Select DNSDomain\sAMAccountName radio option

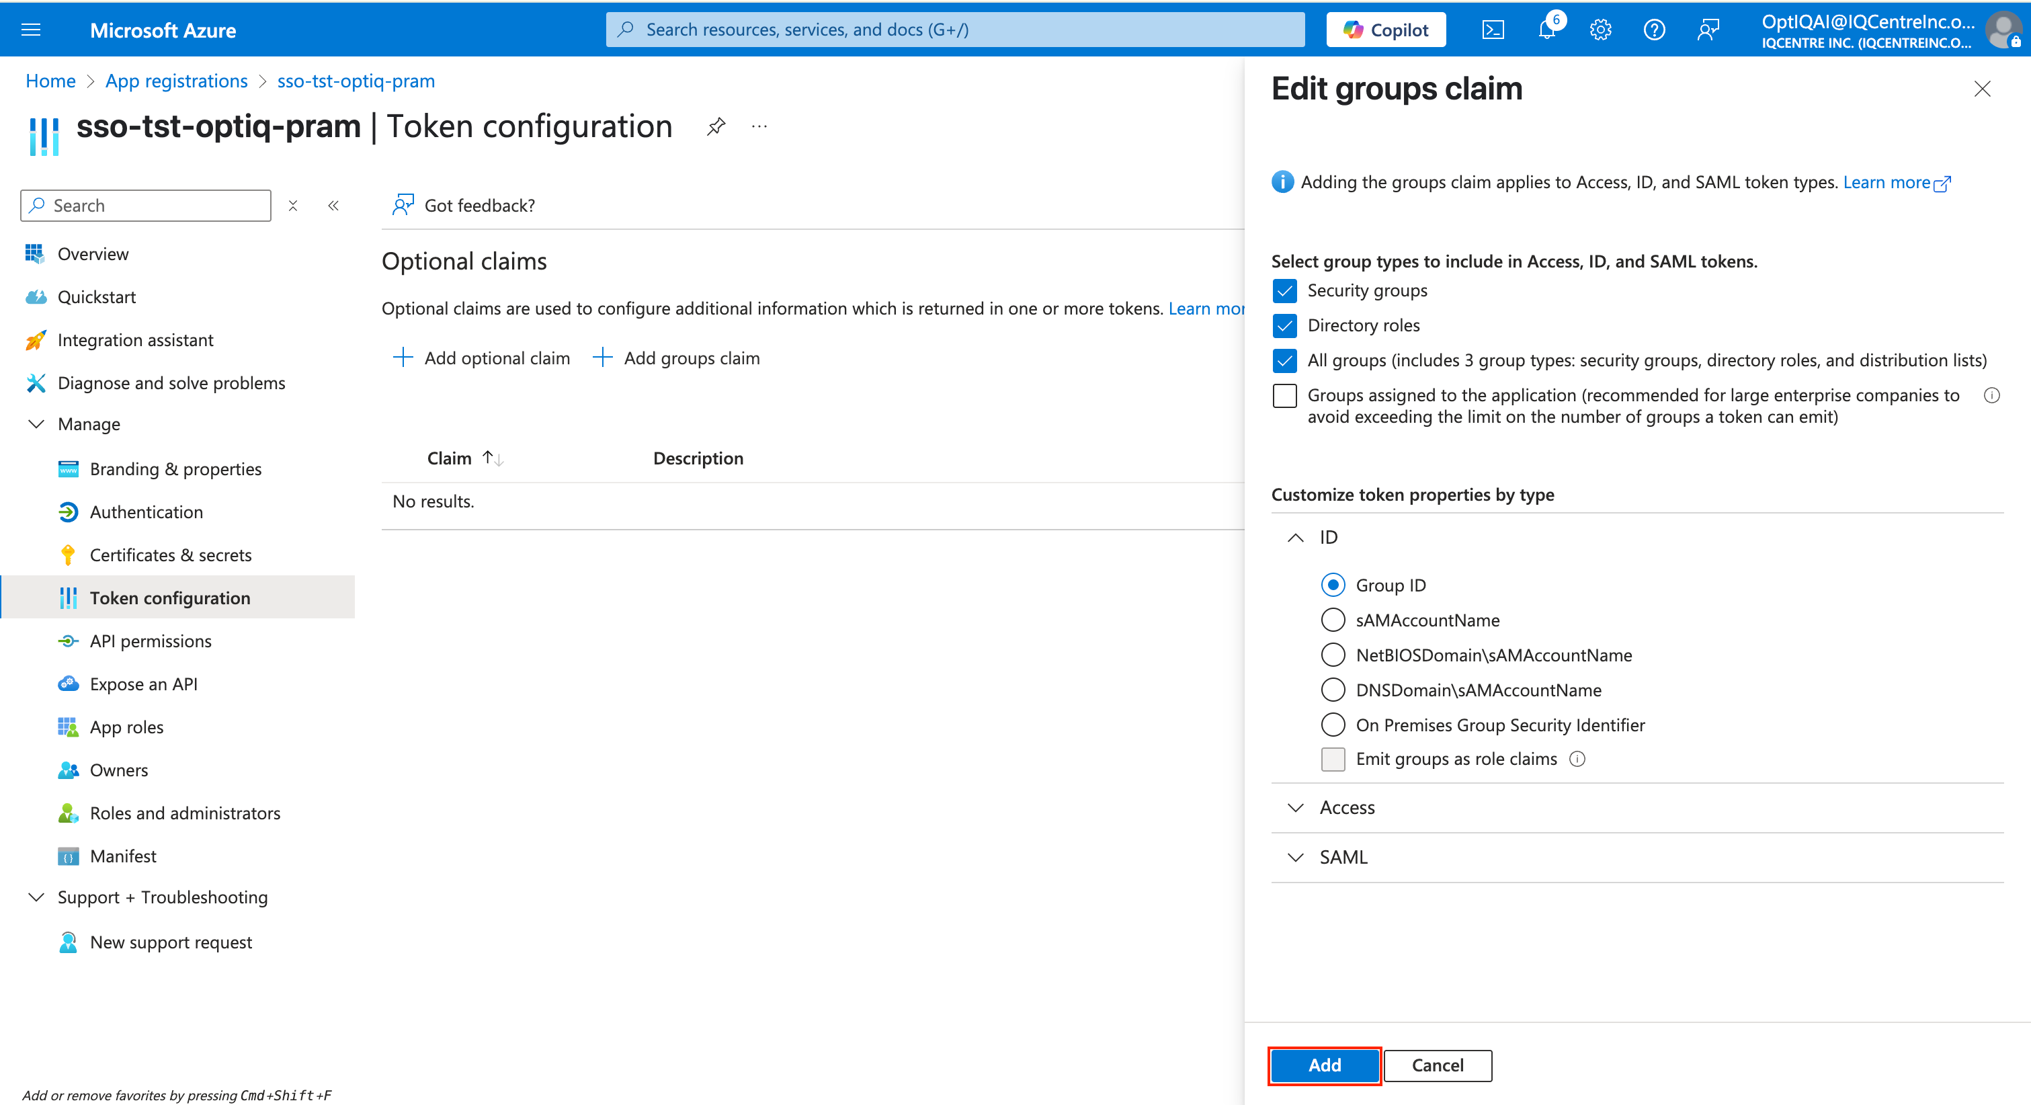(1333, 690)
